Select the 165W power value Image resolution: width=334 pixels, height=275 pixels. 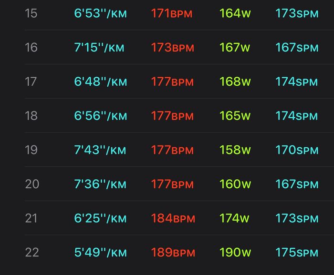point(235,116)
